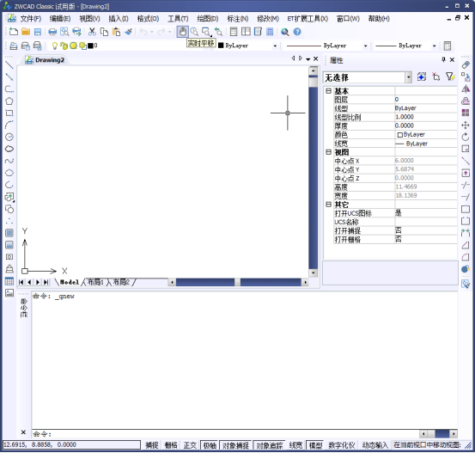
Task: Toggle 模型 model space in status bar
Action: [315, 445]
